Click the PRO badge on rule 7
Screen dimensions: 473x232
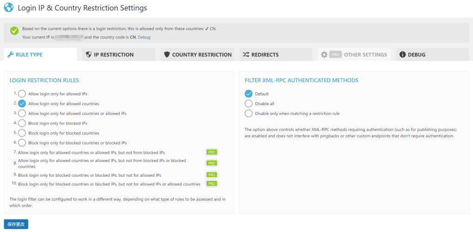[212, 152]
